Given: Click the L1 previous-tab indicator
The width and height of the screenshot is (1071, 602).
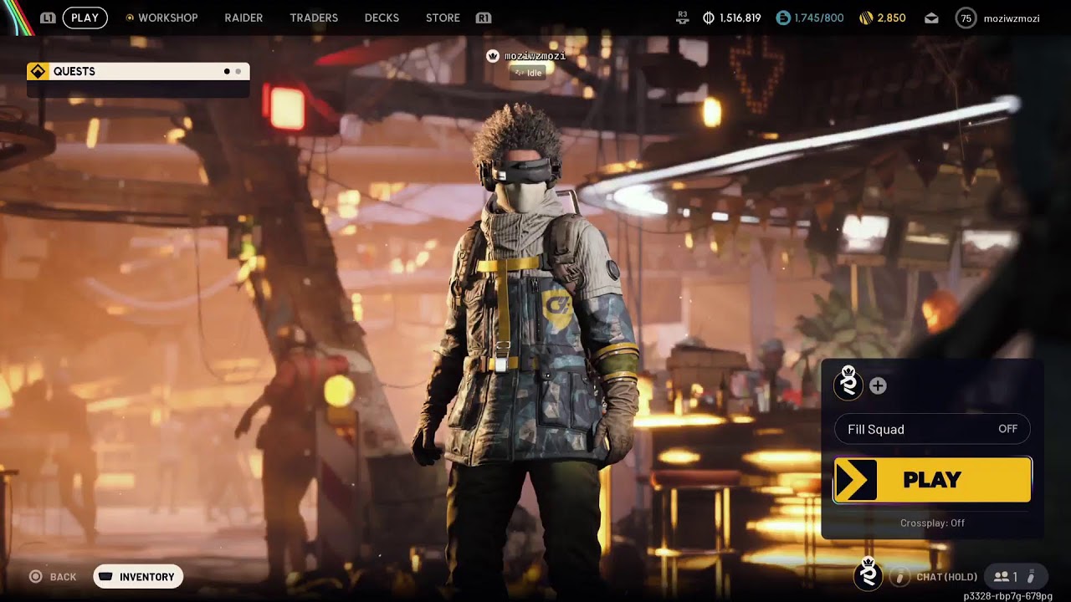Looking at the screenshot, I should coord(48,18).
